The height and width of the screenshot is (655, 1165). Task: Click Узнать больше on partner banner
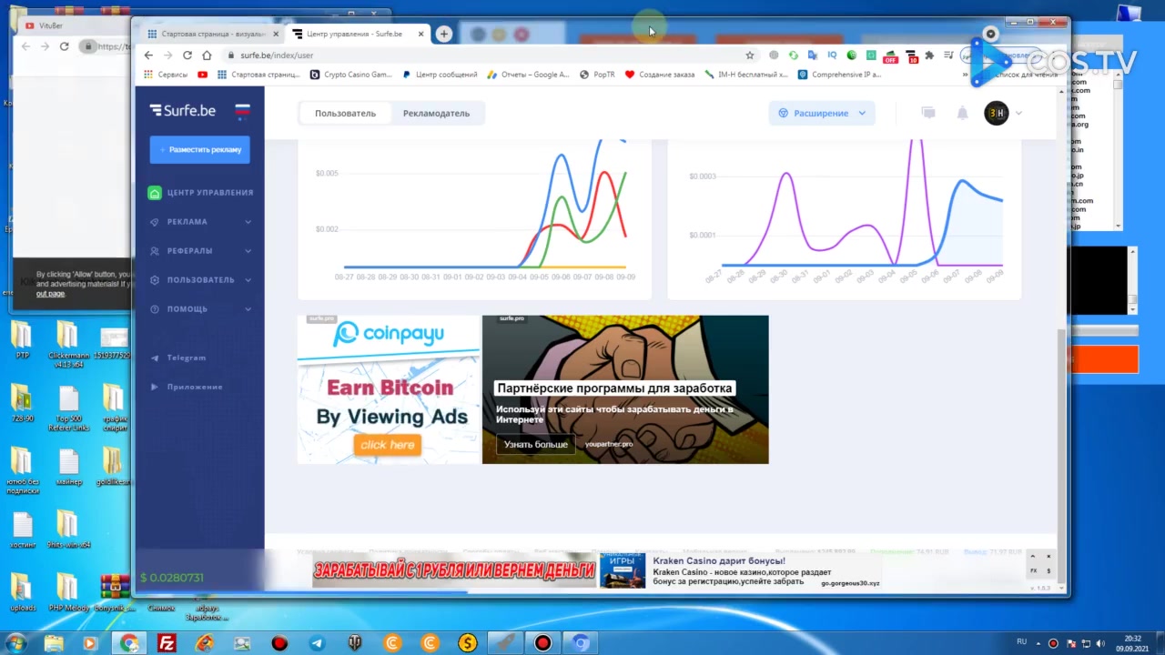(536, 444)
